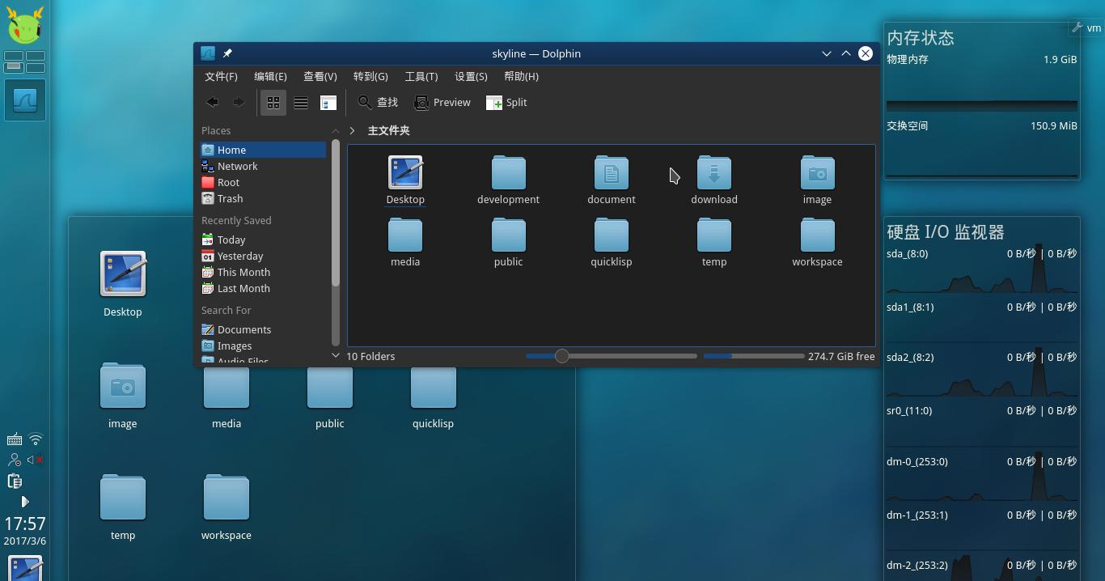1105x581 pixels.
Task: Select the quicklisp folder in Dolphin
Action: click(612, 243)
